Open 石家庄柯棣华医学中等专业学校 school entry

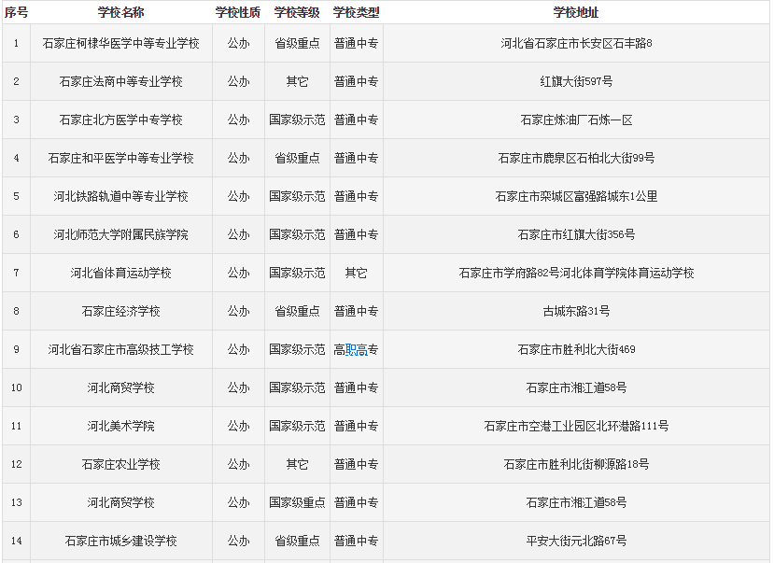(121, 44)
